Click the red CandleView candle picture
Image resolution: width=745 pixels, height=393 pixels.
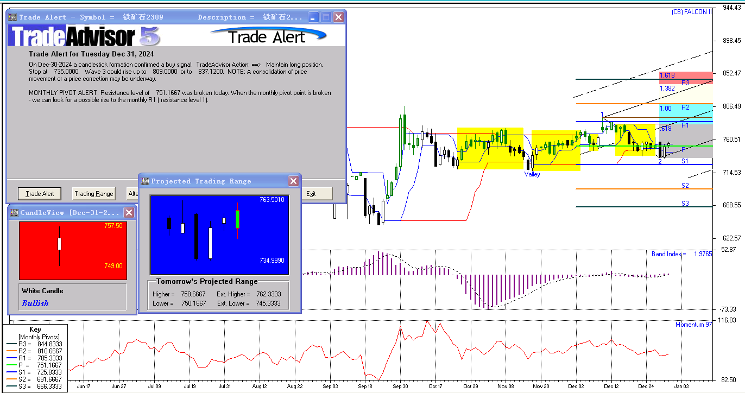point(73,251)
